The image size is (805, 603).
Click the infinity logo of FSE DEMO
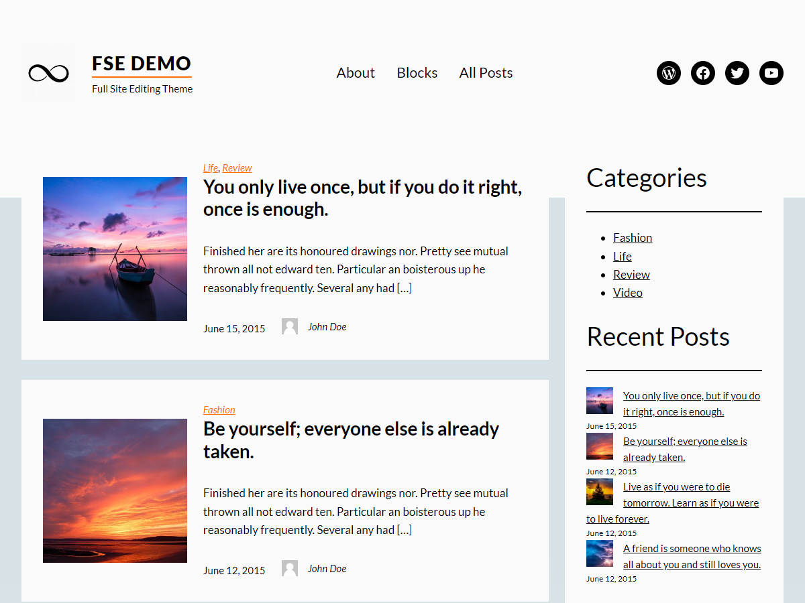(x=48, y=73)
